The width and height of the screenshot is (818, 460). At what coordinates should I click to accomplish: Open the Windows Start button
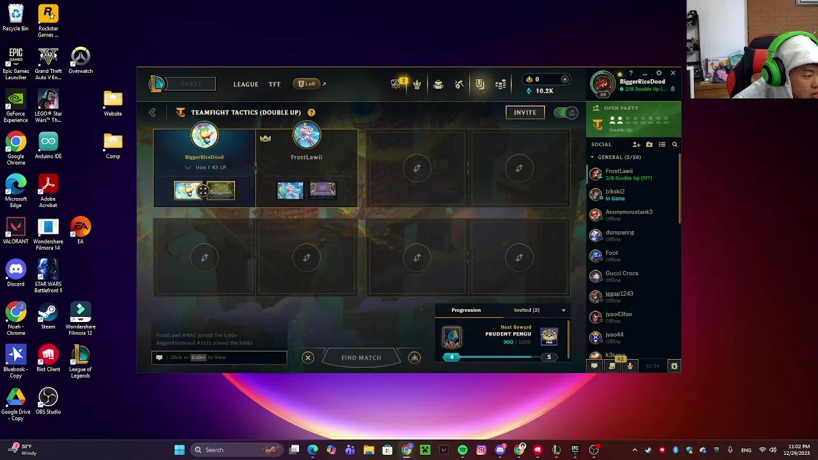point(180,450)
